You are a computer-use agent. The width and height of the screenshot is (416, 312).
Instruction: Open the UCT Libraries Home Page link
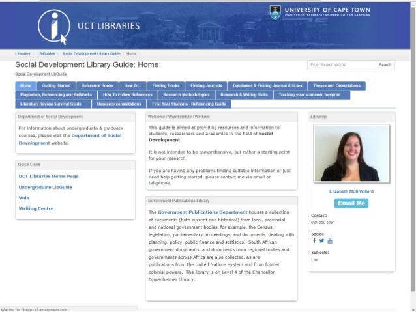(48, 176)
